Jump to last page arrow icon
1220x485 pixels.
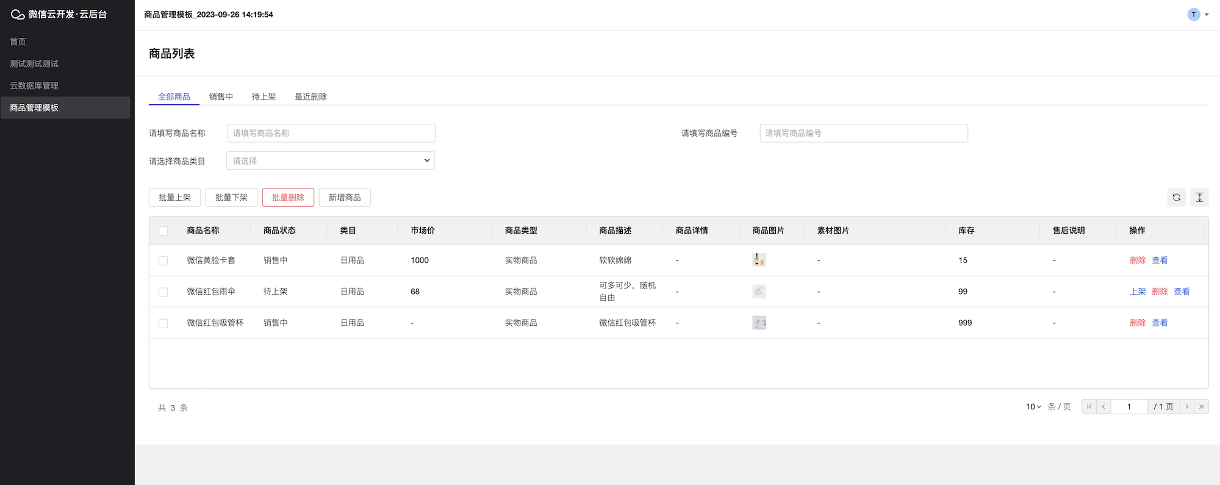1201,407
